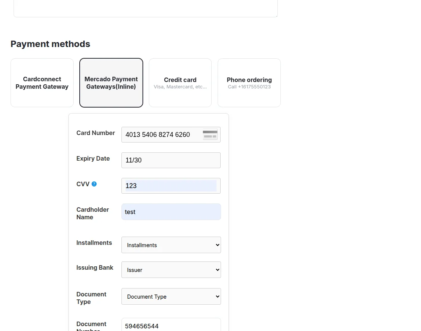The width and height of the screenshot is (421, 331).
Task: Select Mercado Payment Gateways(Inline) method
Action: [x=111, y=83]
